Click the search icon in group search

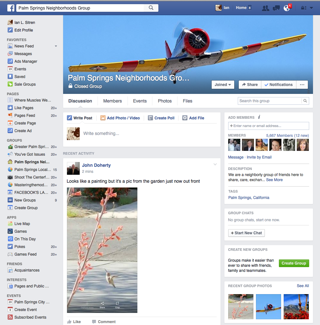coord(305,101)
